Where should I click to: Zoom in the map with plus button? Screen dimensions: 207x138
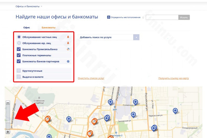click(x=8, y=132)
